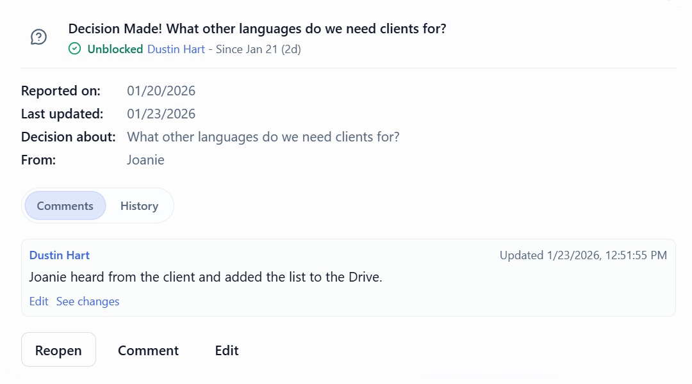Click the Edit button at the bottom
This screenshot has width=692, height=384.
[x=226, y=350]
